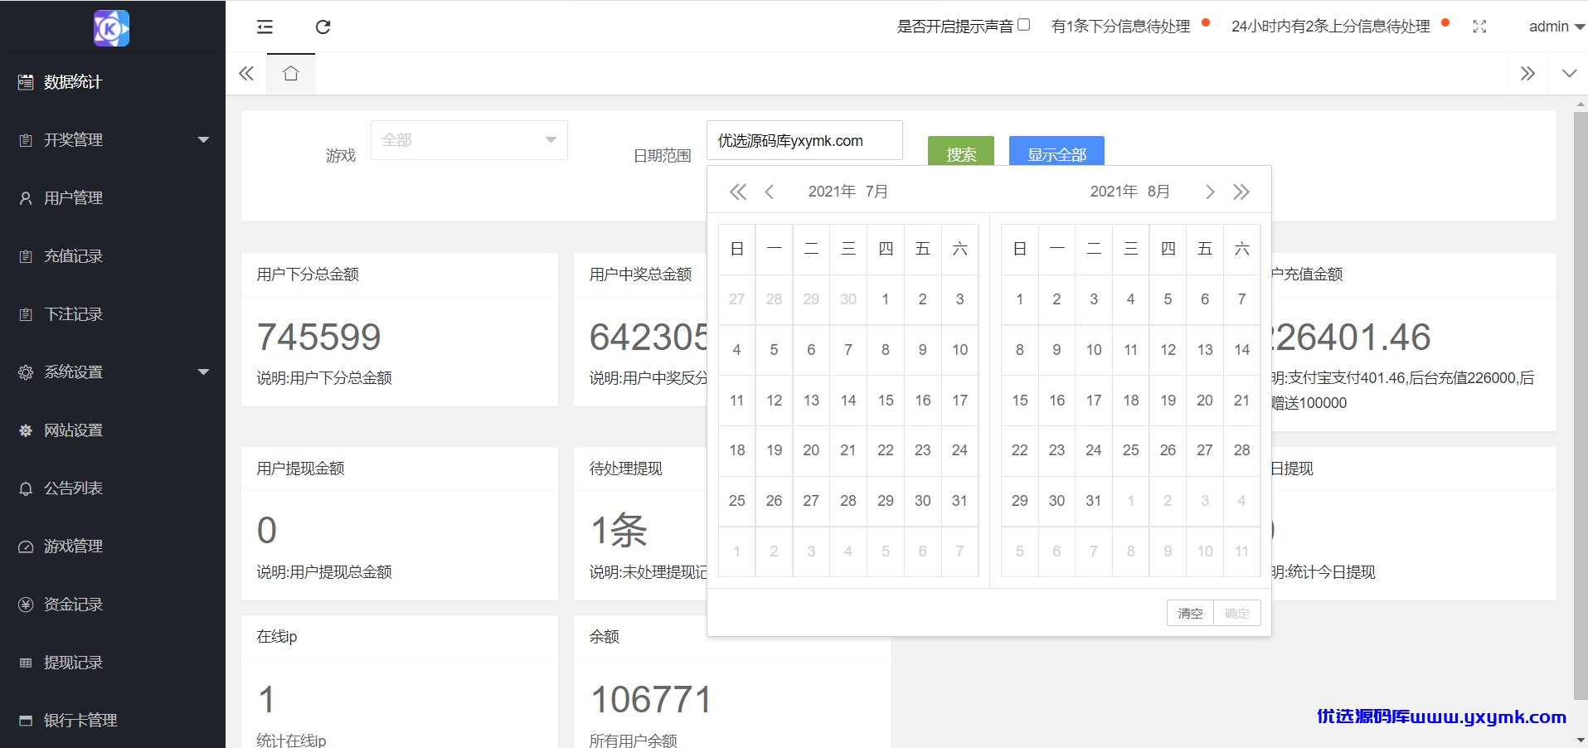Screen dimensions: 1588x748
Task: Toggle fullscreen mode icon
Action: 1479,27
